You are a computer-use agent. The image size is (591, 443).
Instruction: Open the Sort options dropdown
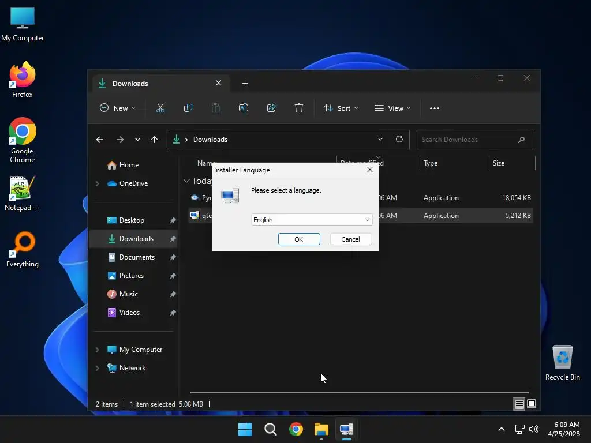pos(341,108)
